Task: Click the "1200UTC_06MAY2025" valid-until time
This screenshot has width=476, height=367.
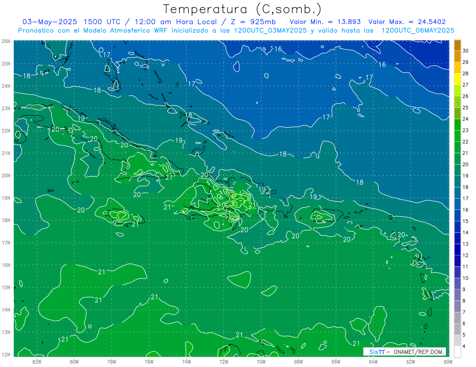Action: coord(417,30)
